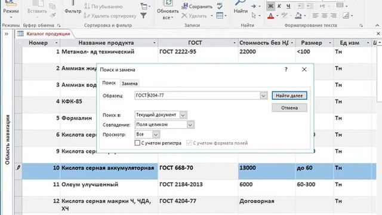Toggle the applied filter funnel icon
Screen dimensions: 382x215
pyautogui.click(x=144, y=16)
